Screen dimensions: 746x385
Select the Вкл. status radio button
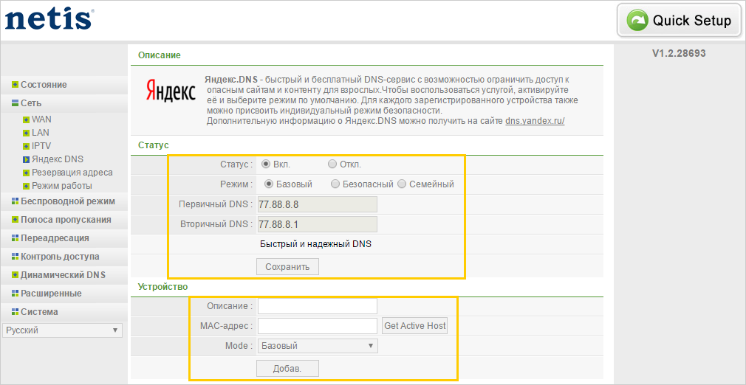pos(266,164)
